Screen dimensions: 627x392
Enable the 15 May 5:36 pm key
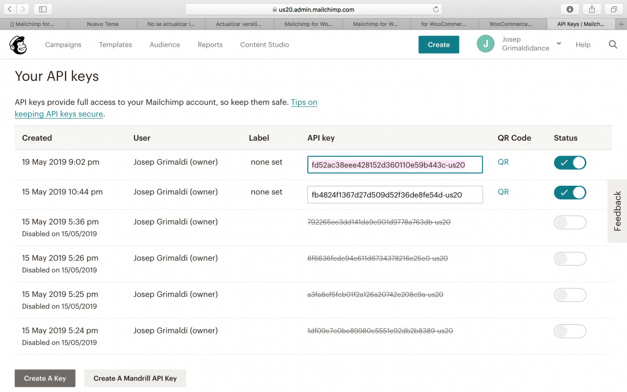coord(570,223)
